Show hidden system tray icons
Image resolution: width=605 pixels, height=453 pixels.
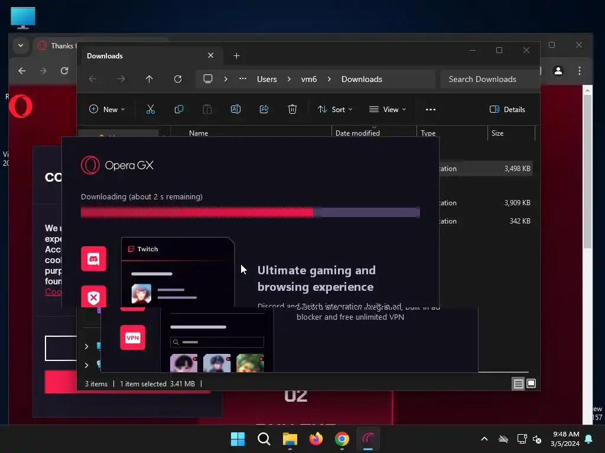484,439
